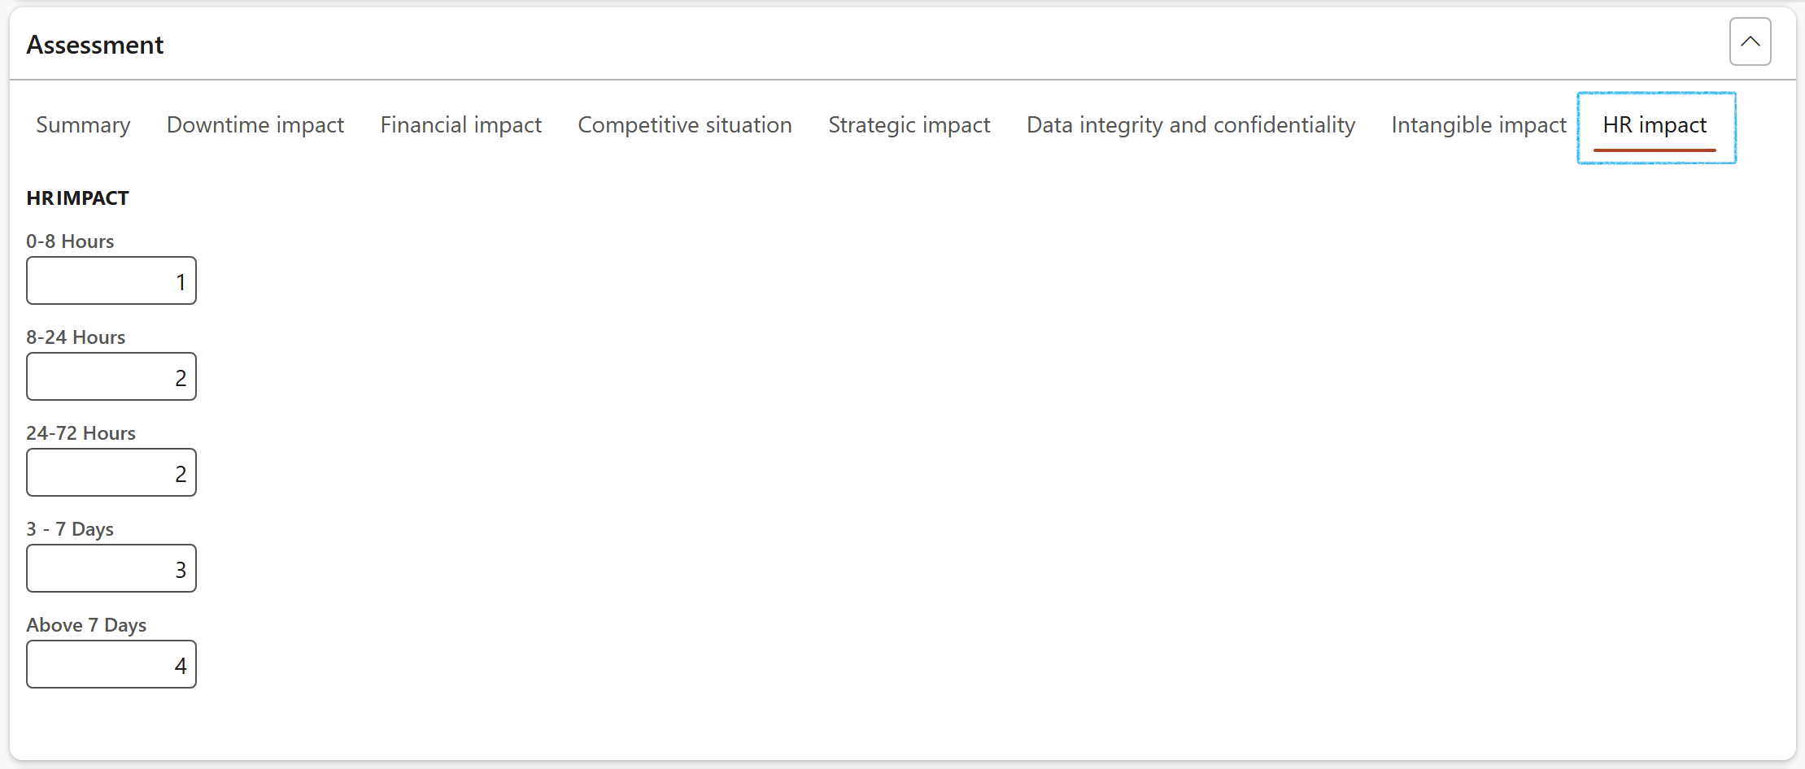Click the 3 - 7 Days label text
This screenshot has height=769, width=1805.
click(x=70, y=529)
